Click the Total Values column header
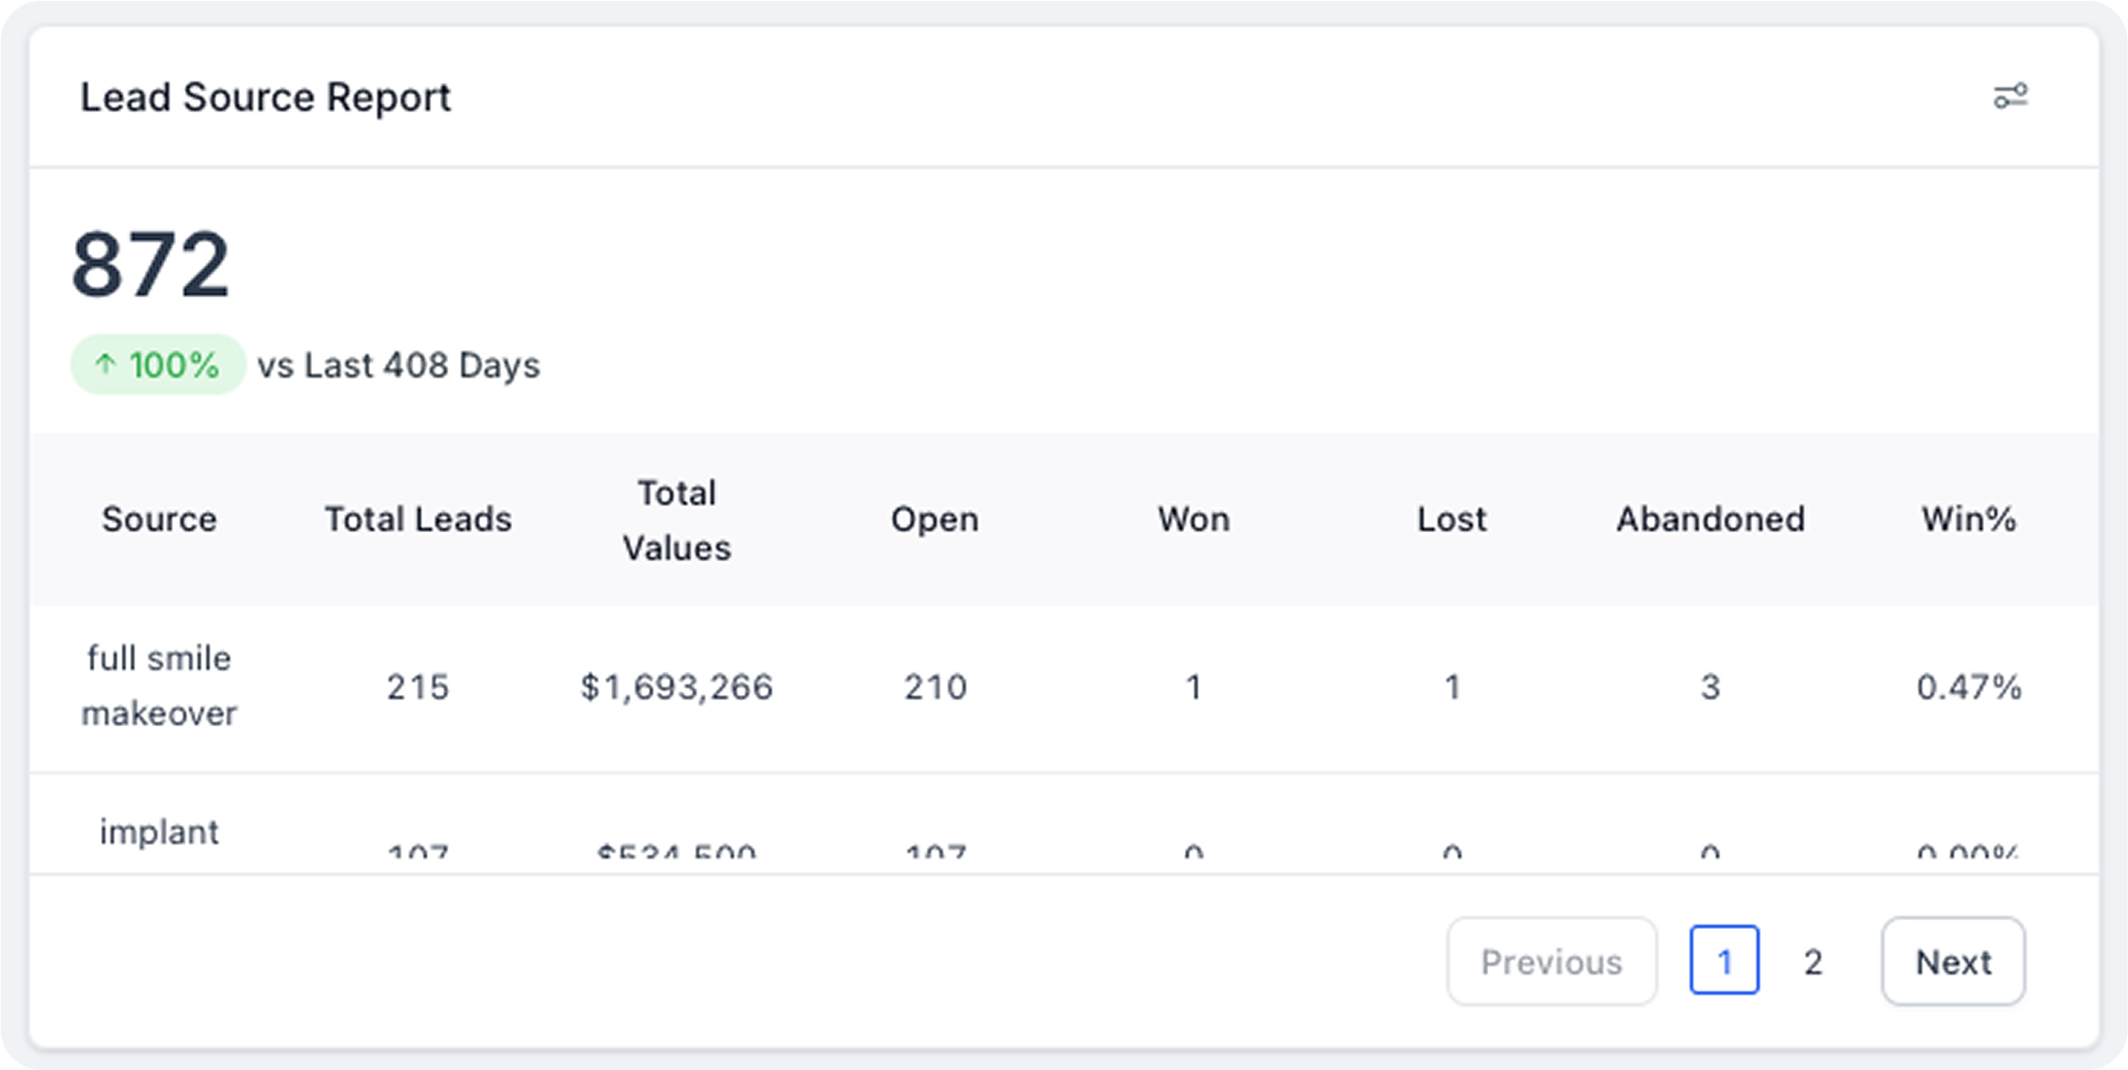 tap(676, 520)
